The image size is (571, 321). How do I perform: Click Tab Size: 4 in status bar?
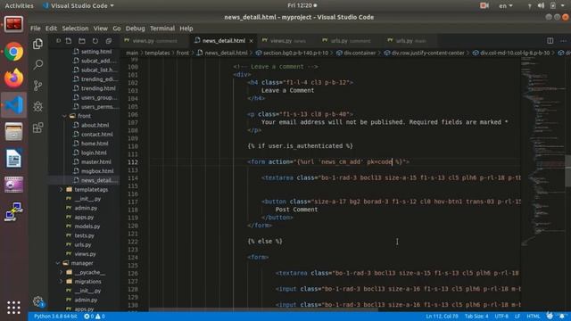(x=476, y=317)
